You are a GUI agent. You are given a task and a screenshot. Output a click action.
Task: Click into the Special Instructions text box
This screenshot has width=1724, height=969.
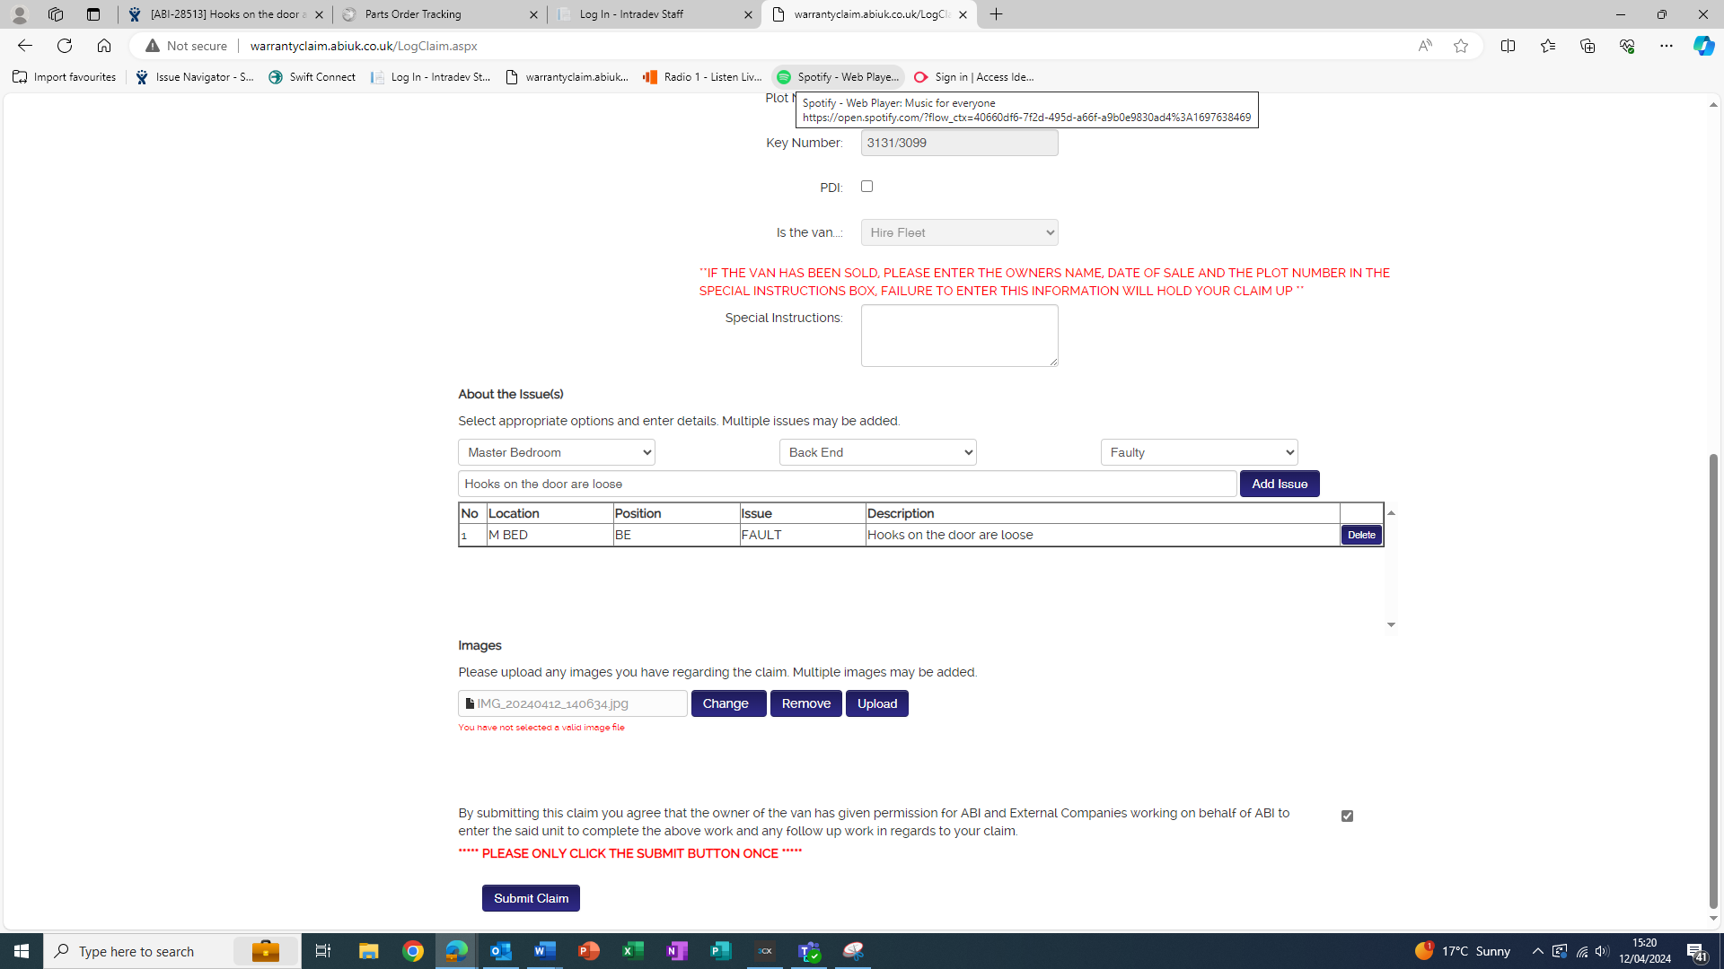pyautogui.click(x=959, y=336)
